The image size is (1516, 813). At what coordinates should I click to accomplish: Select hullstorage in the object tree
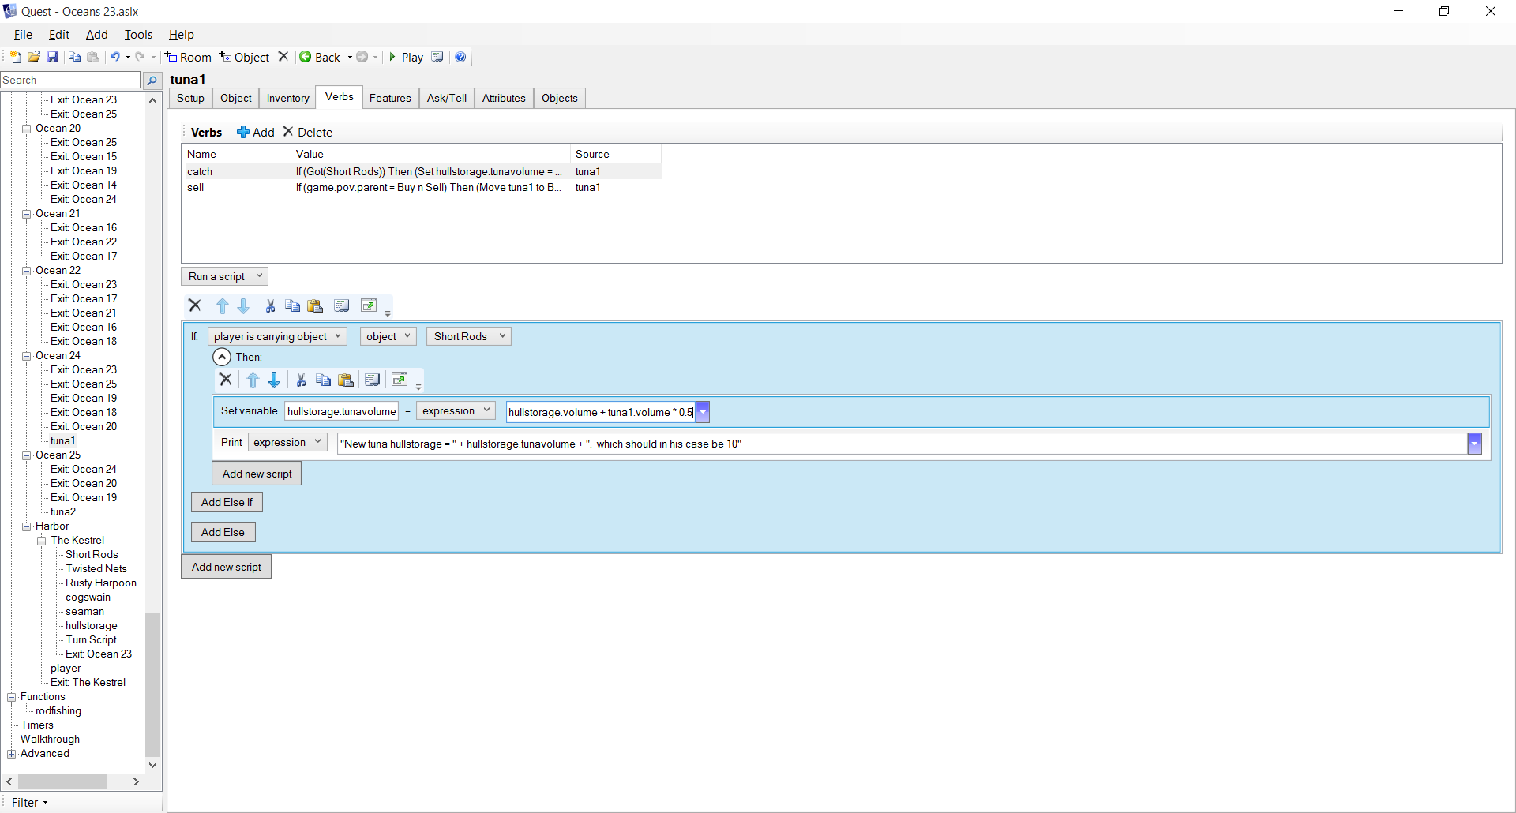[91, 626]
